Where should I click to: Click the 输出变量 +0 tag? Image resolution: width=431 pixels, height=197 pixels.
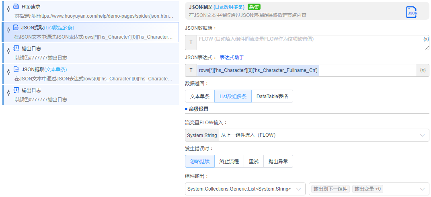367,189
